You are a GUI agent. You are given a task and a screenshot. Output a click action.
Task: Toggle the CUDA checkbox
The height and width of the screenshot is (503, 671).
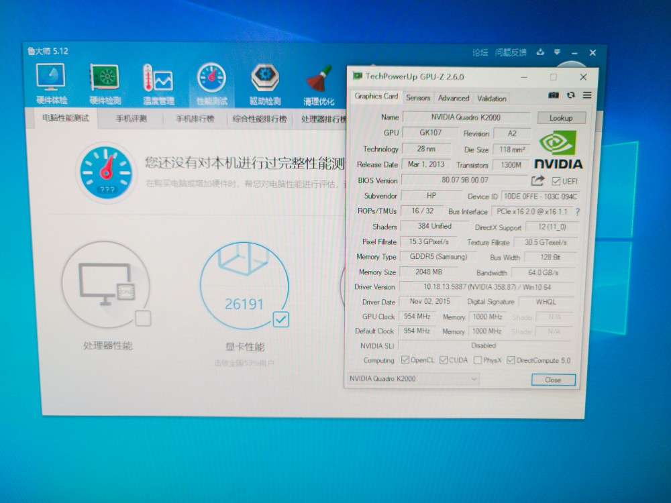(x=444, y=359)
